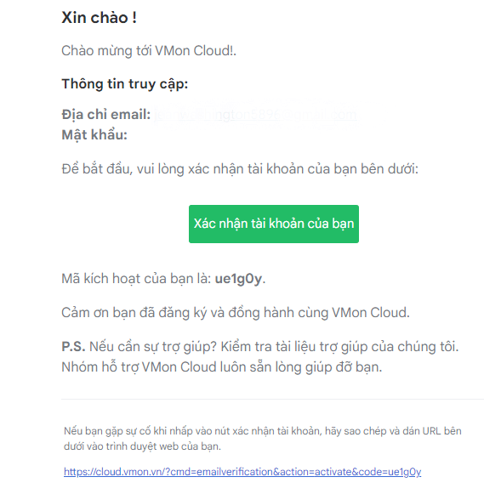The height and width of the screenshot is (494, 484).
Task: Click the dưới vào trình duyệt web line
Action: [x=142, y=446]
